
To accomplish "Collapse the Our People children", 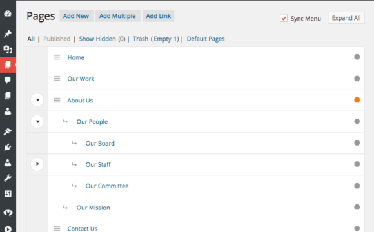I will [37, 122].
